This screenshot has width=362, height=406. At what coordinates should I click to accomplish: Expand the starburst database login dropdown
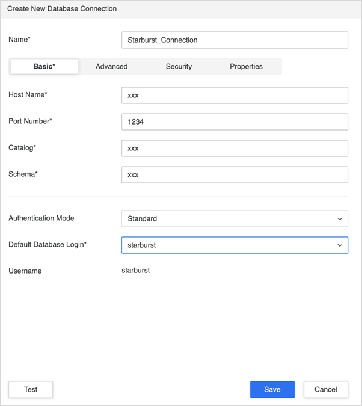point(235,245)
